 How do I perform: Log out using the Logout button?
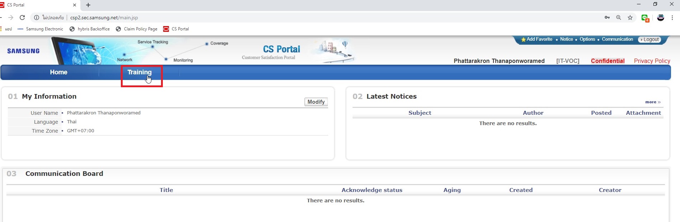650,40
